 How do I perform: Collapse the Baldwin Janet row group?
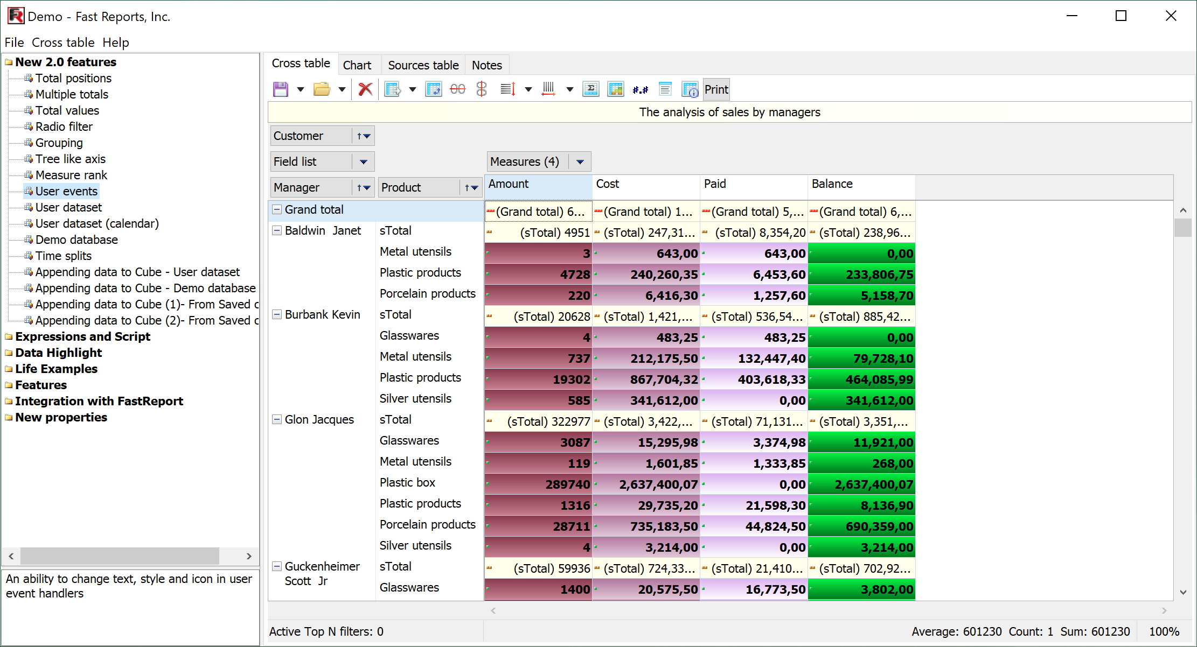(x=277, y=230)
